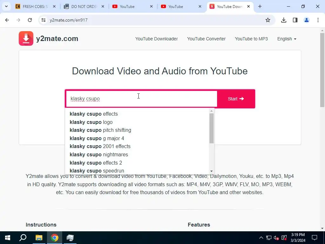This screenshot has width=325, height=244.
Task: Click the suggestions list scrollbar down arrow
Action: 211,171
